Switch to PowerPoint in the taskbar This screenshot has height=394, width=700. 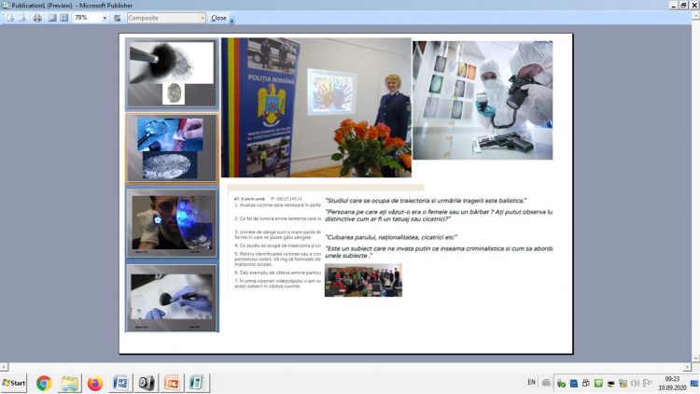tap(172, 383)
